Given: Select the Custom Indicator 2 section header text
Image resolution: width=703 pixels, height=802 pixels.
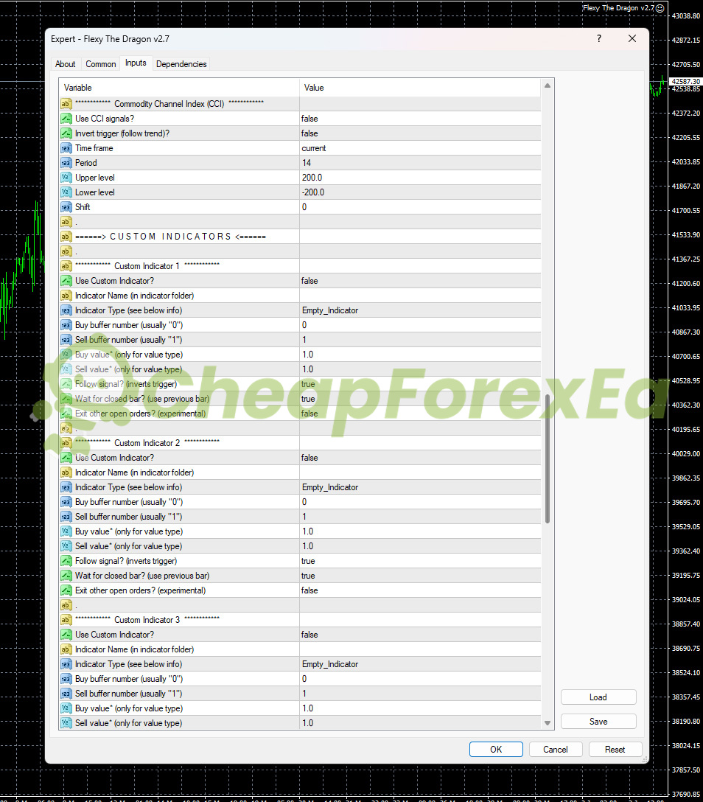Looking at the screenshot, I should click(147, 443).
